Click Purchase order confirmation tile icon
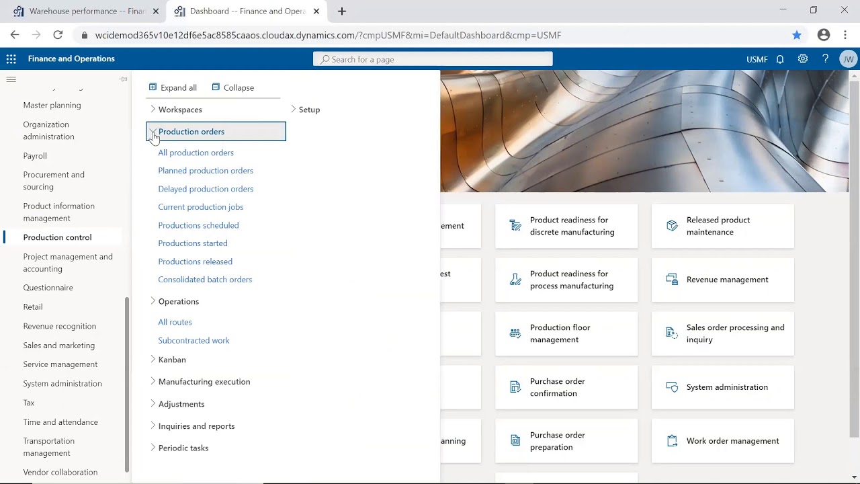 515,387
